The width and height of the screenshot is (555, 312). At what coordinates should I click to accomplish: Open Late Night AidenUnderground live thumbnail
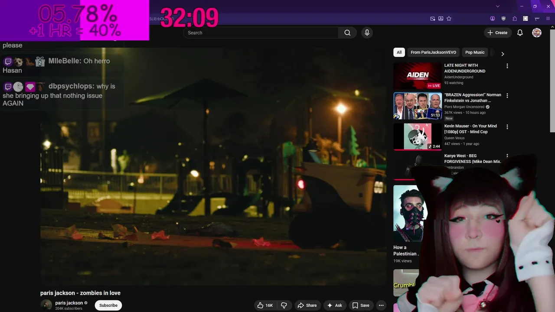point(418,76)
